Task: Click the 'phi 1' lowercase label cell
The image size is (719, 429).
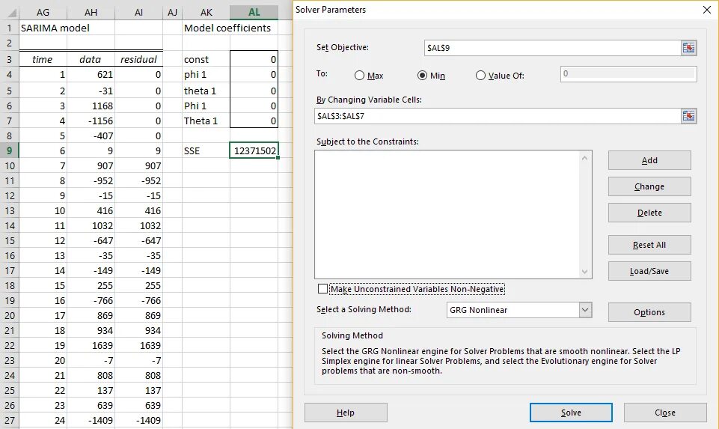Action: (206, 74)
